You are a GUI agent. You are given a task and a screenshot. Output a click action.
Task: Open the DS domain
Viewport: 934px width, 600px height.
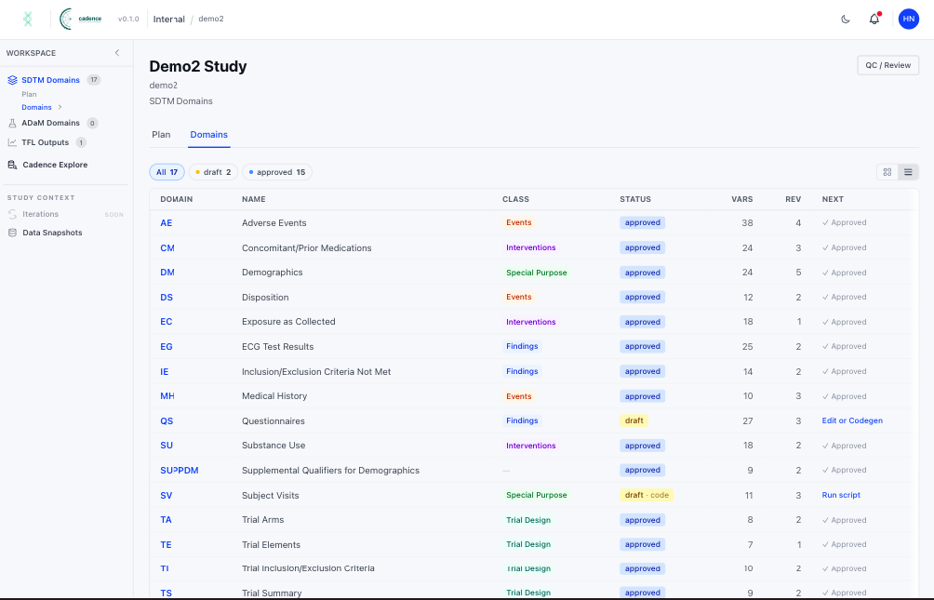pos(167,298)
